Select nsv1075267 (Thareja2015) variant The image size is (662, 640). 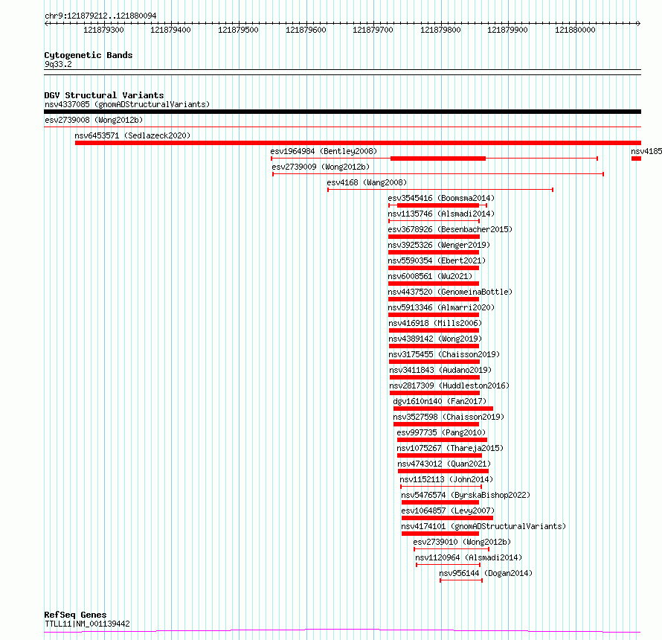450,448
